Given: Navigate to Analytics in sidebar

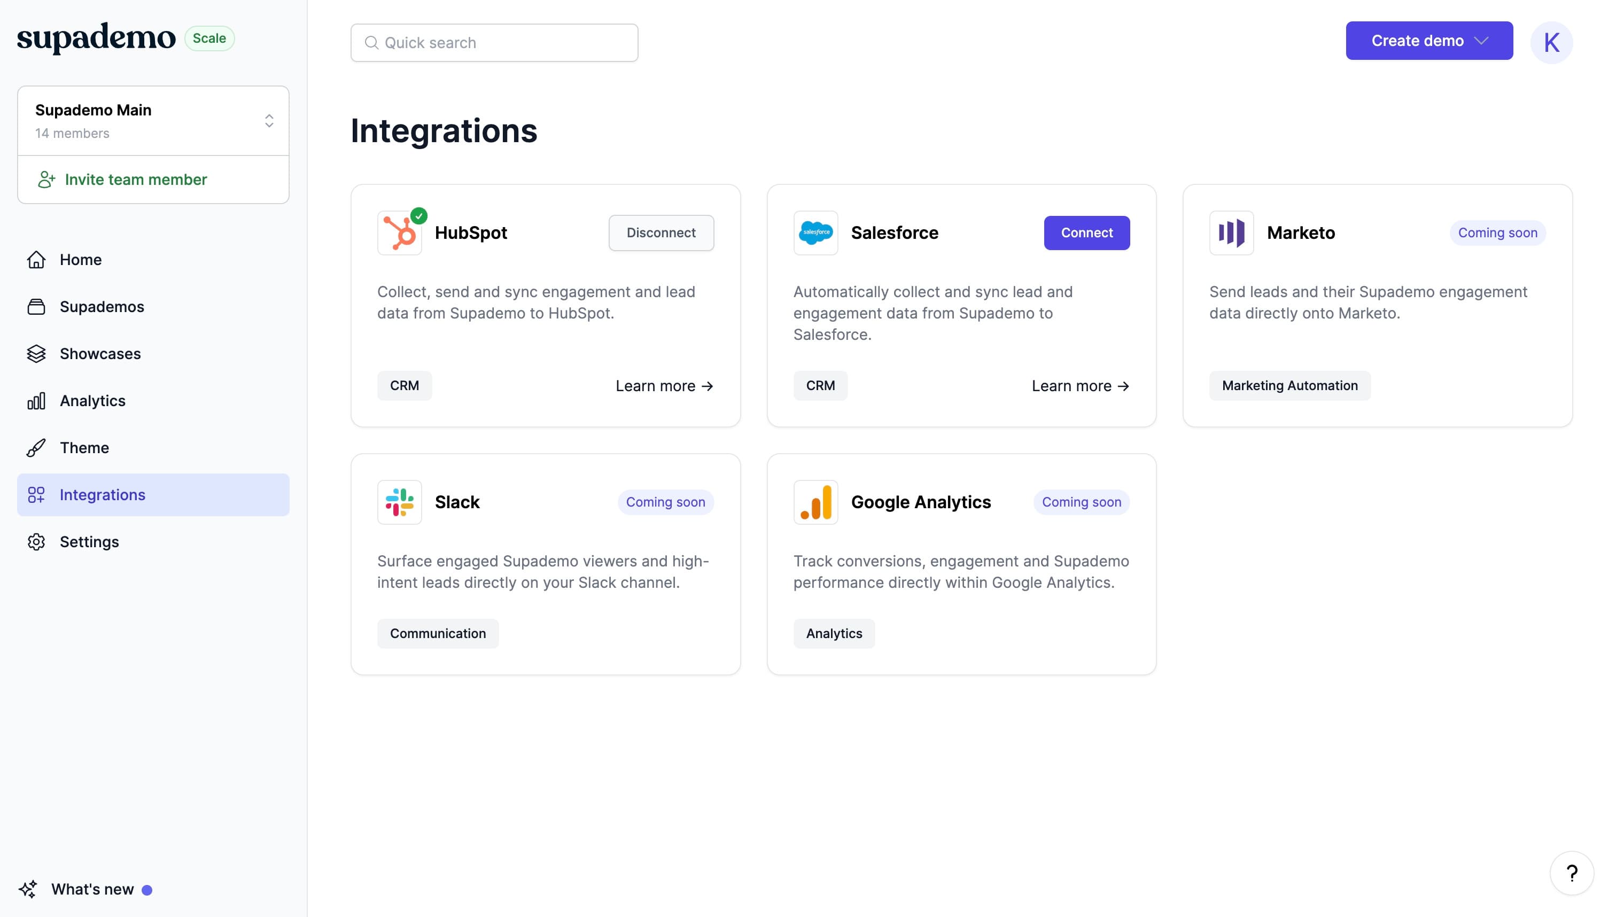Looking at the screenshot, I should (x=153, y=401).
